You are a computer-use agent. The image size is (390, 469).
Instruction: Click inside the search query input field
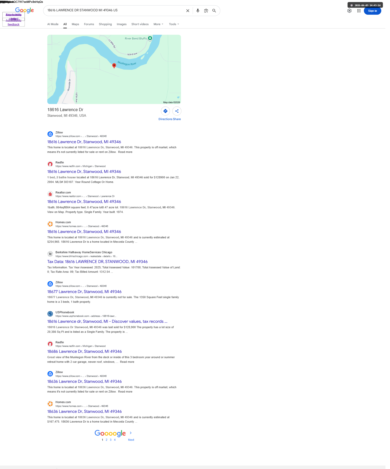(114, 10)
